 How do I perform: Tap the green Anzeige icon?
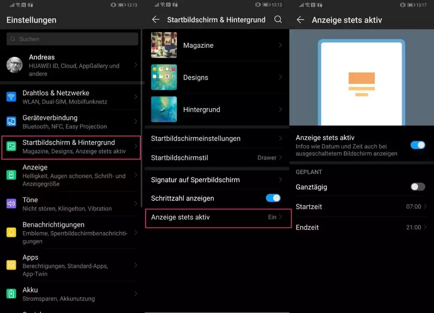(x=11, y=175)
